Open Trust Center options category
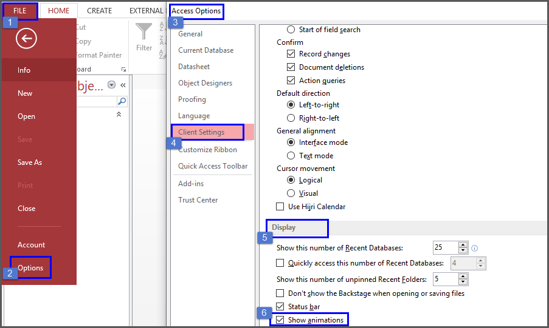 (198, 200)
